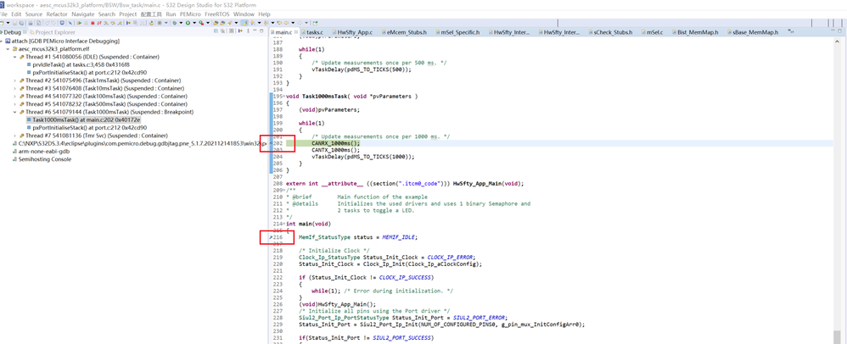
Task: Click the green Run launch icon
Action: (188, 23)
